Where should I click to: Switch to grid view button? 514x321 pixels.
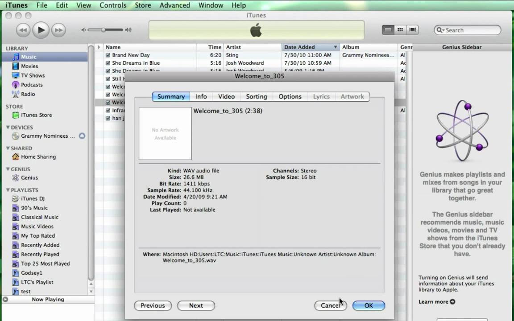[x=400, y=30]
